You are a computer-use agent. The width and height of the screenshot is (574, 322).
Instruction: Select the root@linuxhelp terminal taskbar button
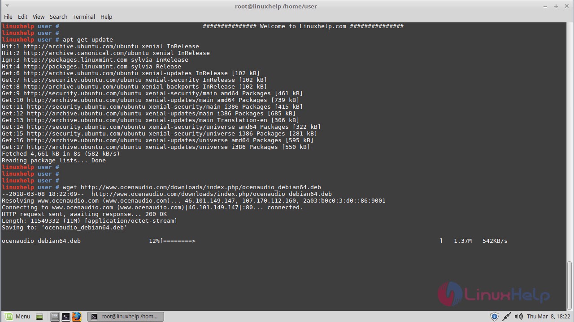click(126, 316)
